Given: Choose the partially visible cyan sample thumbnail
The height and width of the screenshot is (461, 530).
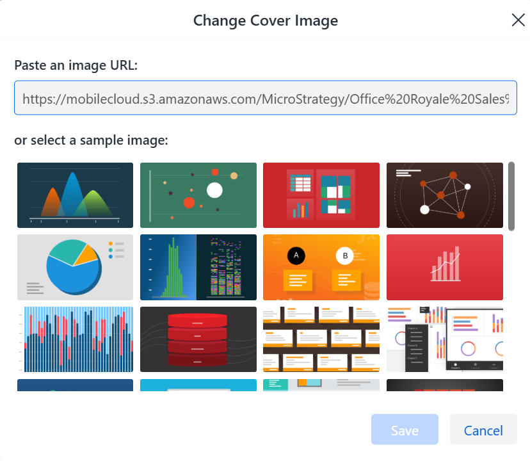Looking at the screenshot, I should click(198, 385).
